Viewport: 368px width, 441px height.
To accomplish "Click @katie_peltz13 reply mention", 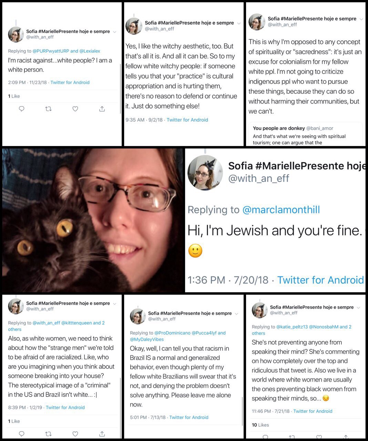I will pos(292,327).
